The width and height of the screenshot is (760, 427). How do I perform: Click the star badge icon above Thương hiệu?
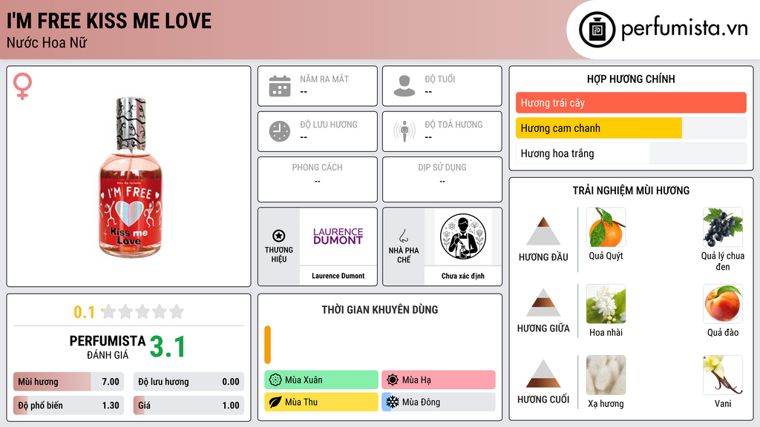pos(279,236)
